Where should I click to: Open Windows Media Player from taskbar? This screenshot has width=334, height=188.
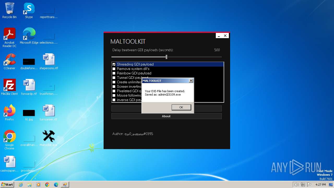click(38, 185)
